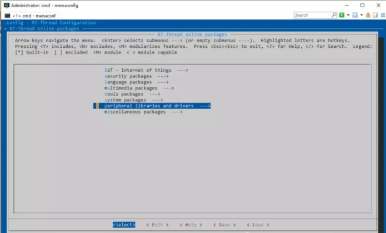Open the dropdown arrow beside the blue consoles icon

tap(362, 15)
